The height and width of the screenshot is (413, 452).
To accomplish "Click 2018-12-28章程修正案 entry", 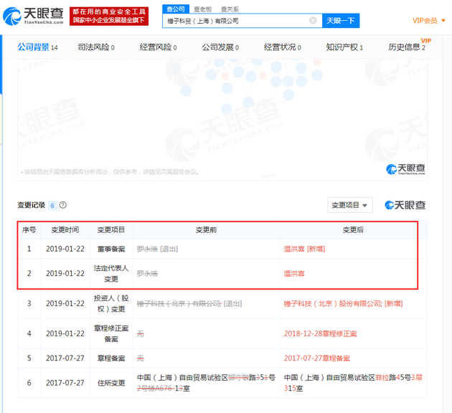I will [x=320, y=333].
